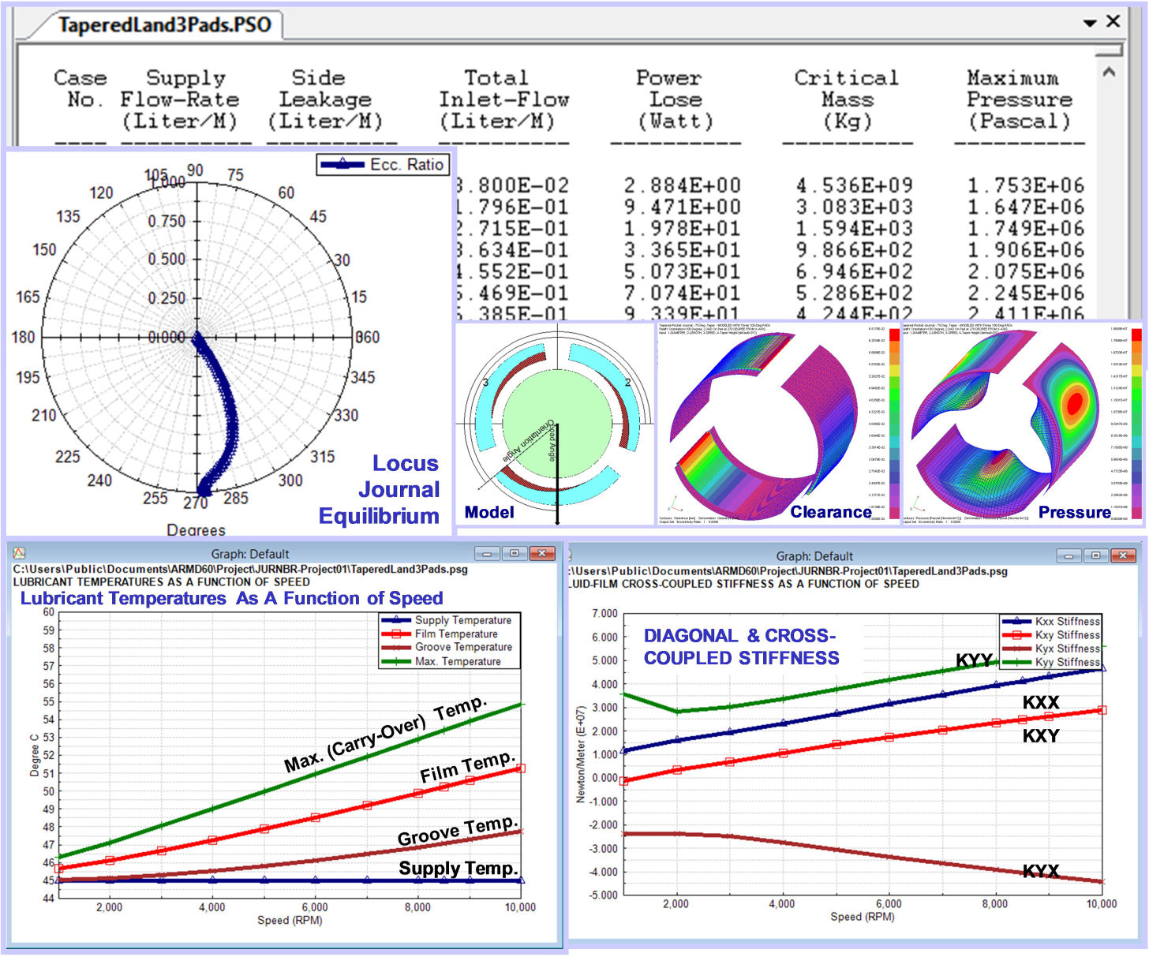Select the critical mass value 6.946E+02
This screenshot has width=1149, height=957.
pos(855,271)
